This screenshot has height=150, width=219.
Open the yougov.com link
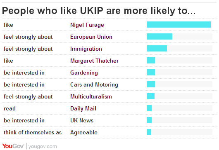[43, 147]
